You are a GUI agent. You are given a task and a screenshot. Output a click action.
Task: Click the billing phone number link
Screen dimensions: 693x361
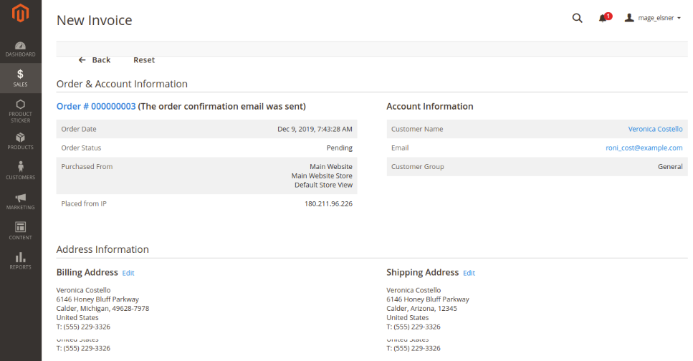[87, 327]
